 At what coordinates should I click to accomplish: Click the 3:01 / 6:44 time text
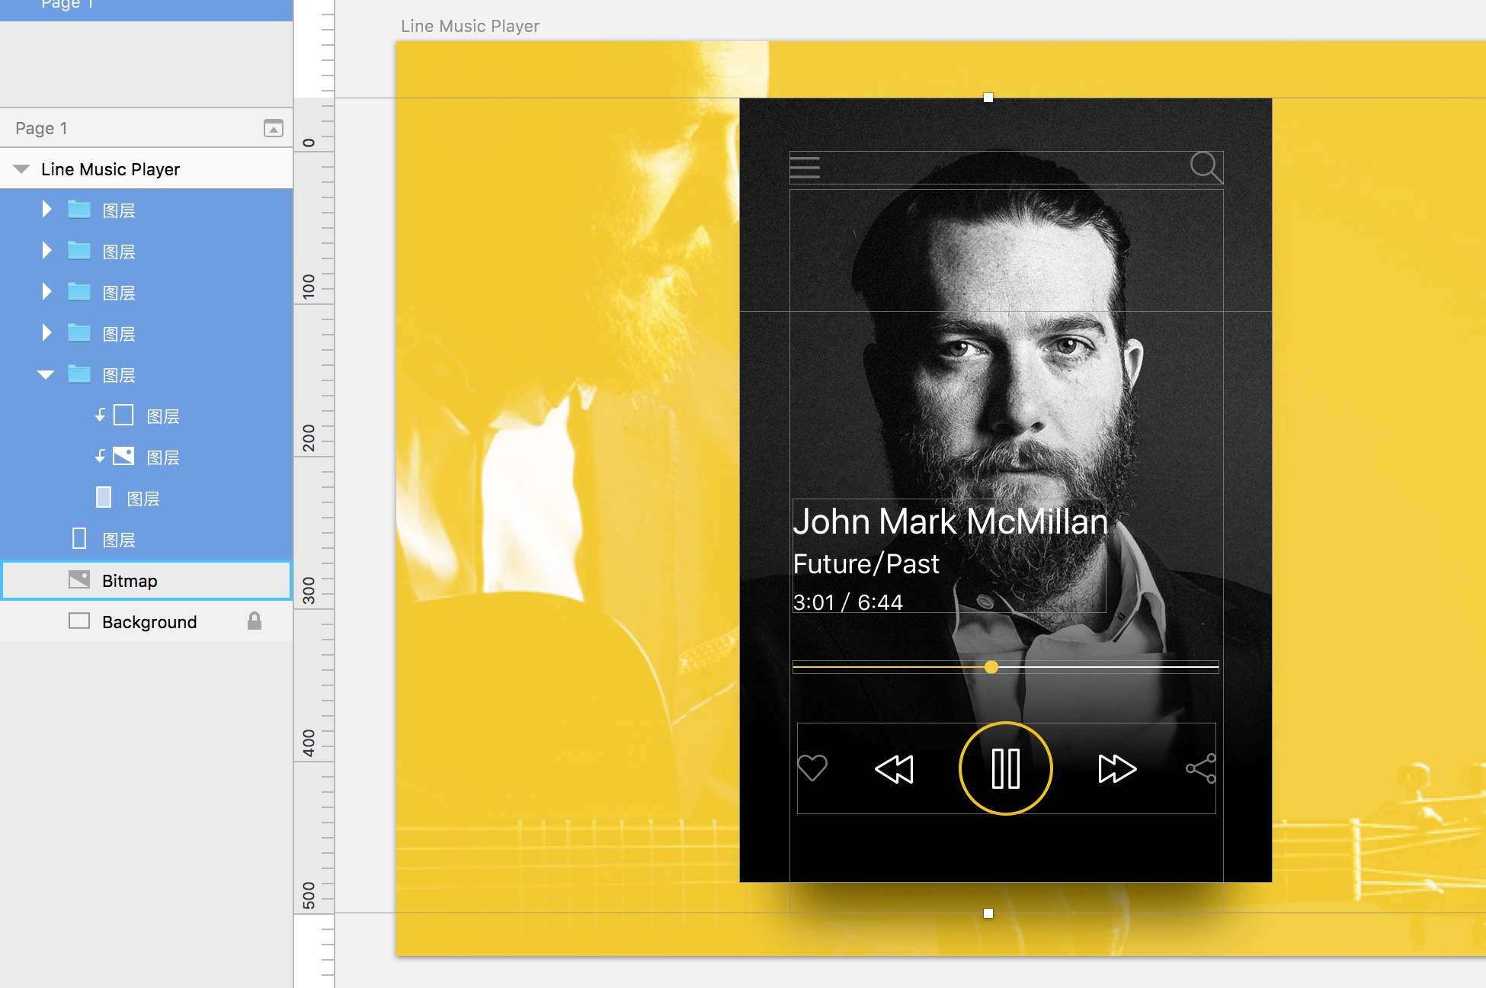tap(848, 602)
